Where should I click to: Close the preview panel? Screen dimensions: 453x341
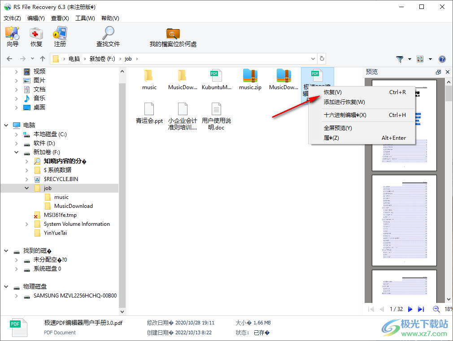click(x=448, y=72)
